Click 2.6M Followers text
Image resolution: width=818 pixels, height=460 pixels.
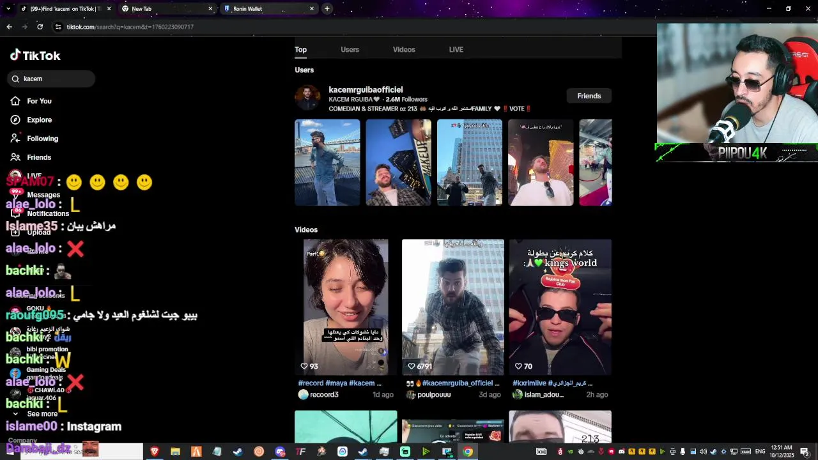click(406, 100)
